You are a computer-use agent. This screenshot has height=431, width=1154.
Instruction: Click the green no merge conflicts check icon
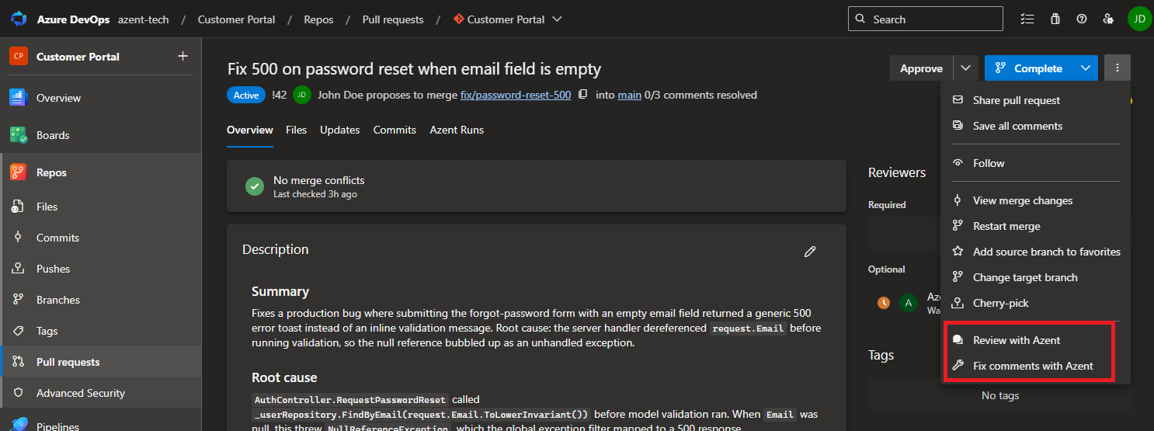click(254, 186)
